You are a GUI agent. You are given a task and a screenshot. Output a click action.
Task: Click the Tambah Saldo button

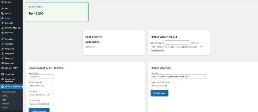coord(159,93)
